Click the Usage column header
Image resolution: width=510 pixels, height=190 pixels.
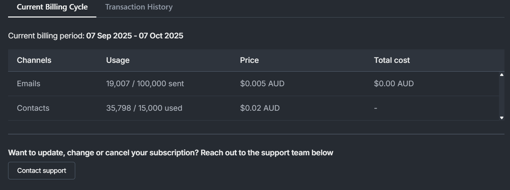click(x=118, y=60)
